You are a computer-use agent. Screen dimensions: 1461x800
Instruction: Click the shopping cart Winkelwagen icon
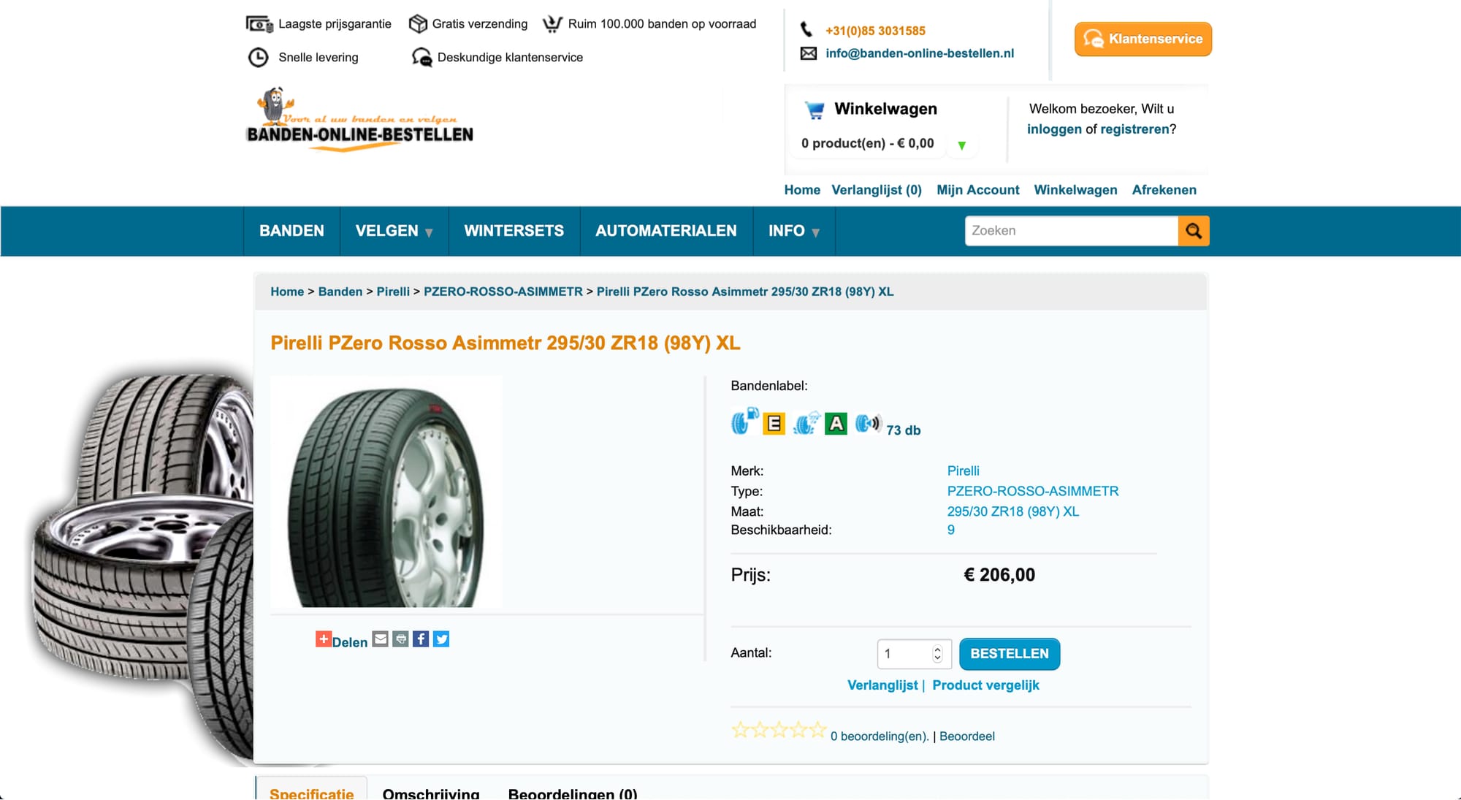point(815,110)
